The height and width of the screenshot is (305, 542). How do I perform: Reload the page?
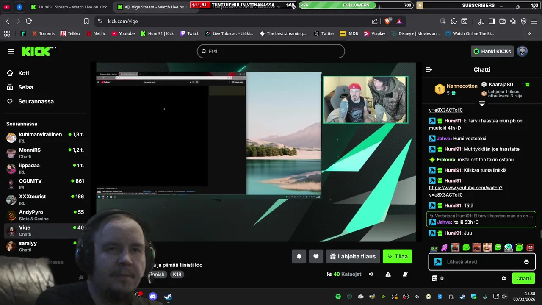coord(29,21)
